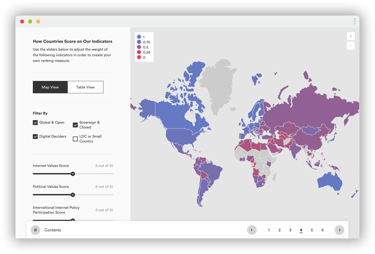Click the Internet Values Score slider handle

tap(73, 174)
